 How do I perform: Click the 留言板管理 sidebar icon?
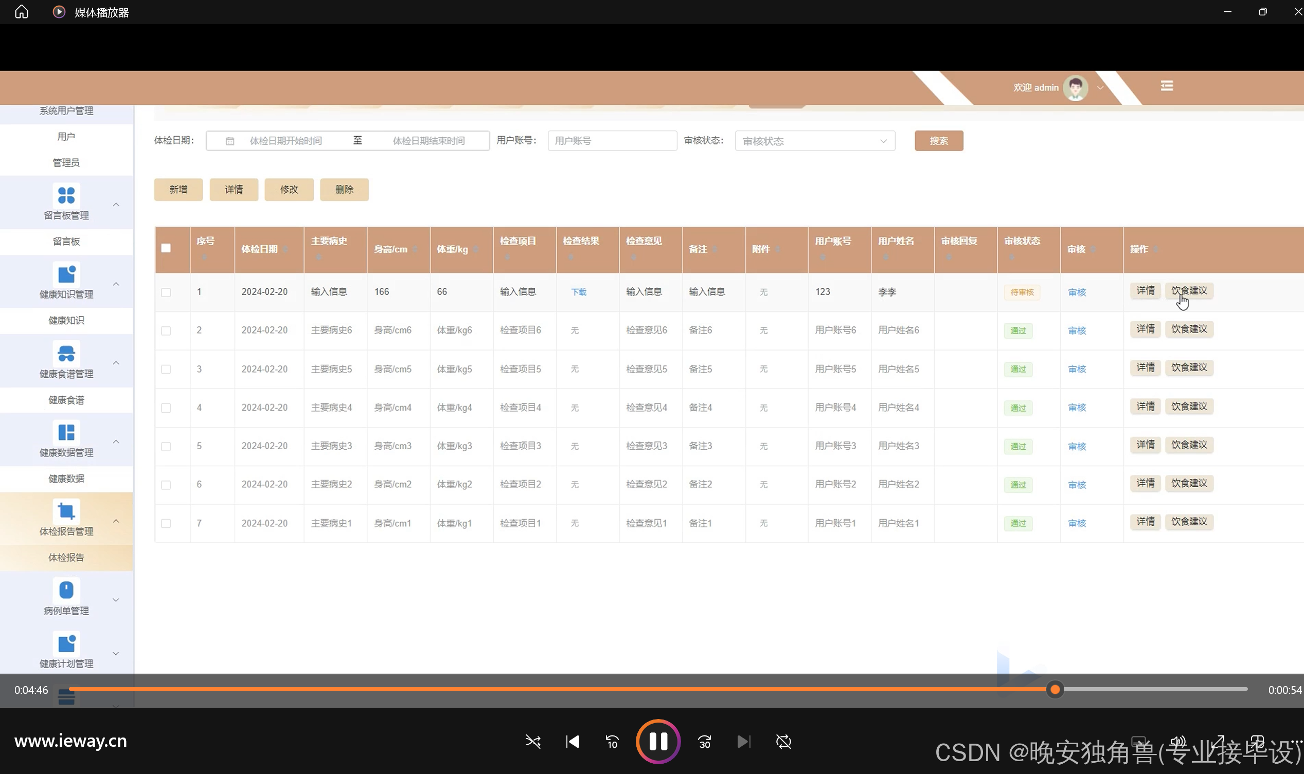[66, 196]
